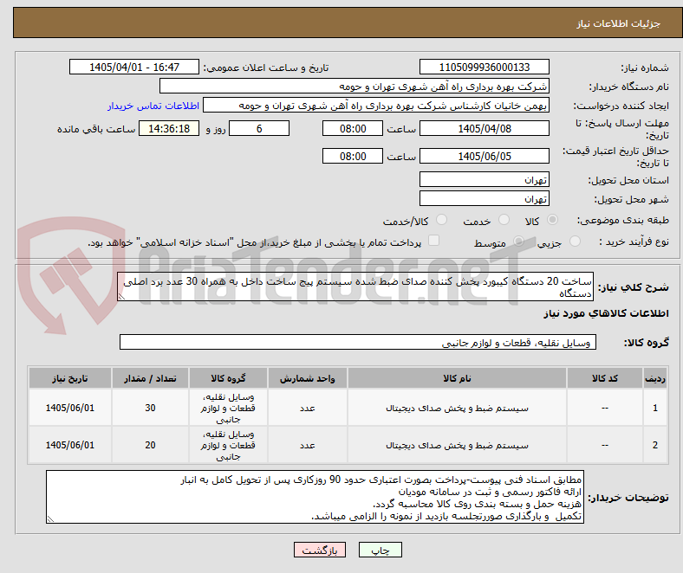683x573 pixels.
Task: Click the کد کالا column header
Action: [605, 378]
